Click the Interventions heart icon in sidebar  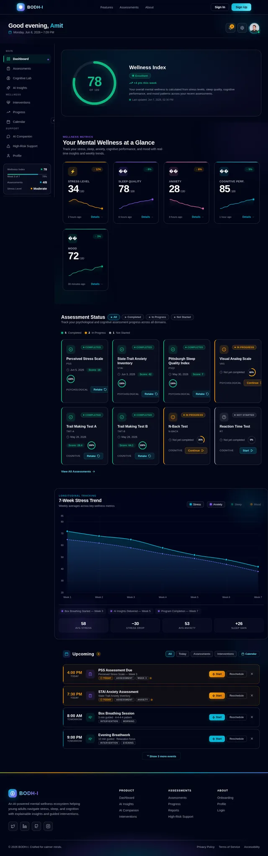[x=8, y=102]
